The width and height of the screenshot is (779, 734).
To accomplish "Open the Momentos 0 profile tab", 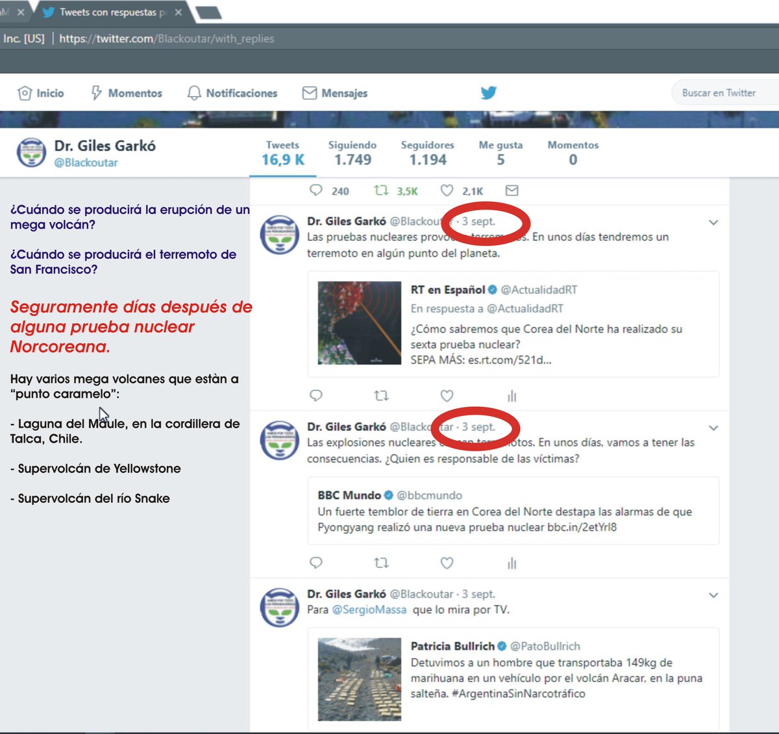I will tap(573, 154).
